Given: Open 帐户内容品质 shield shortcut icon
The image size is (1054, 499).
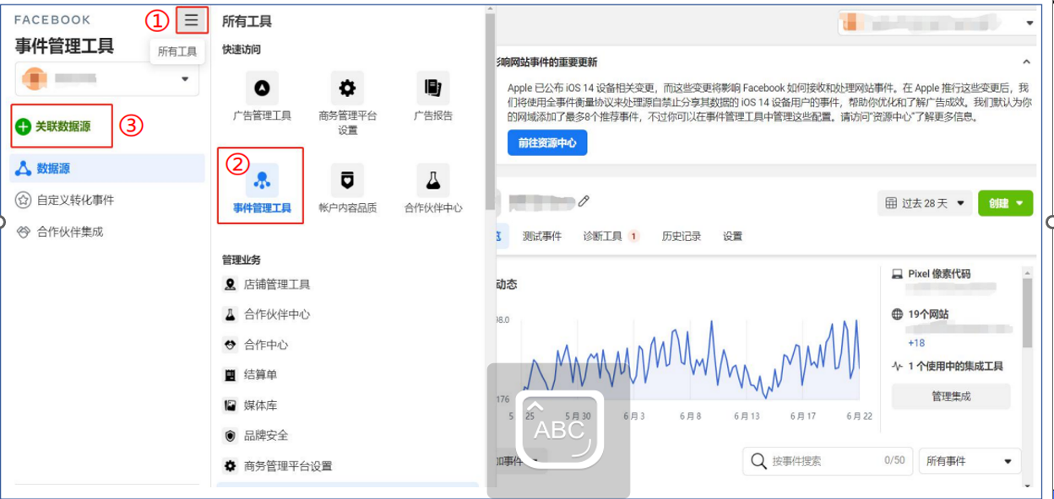Looking at the screenshot, I should pos(347,180).
